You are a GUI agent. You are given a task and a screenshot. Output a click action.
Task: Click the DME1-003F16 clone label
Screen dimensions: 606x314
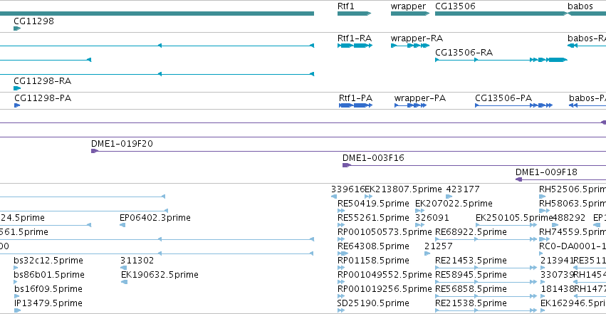pos(373,158)
